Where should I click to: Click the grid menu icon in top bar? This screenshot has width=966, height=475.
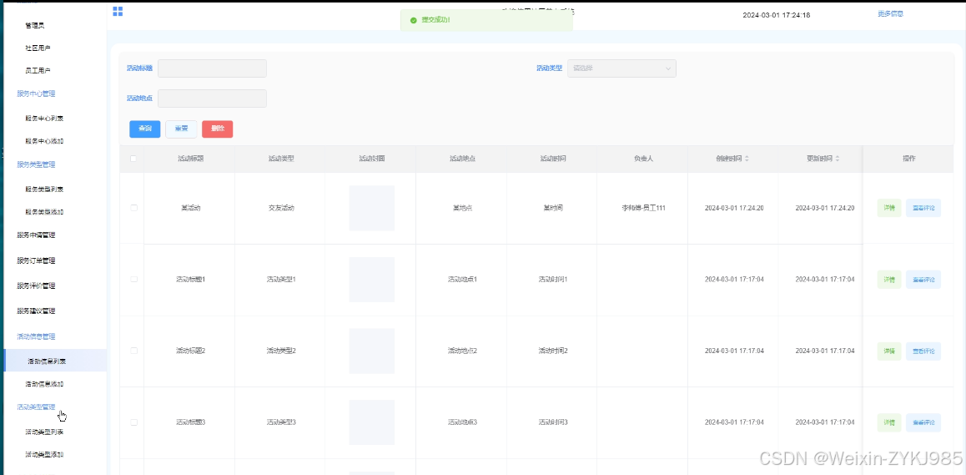[118, 11]
